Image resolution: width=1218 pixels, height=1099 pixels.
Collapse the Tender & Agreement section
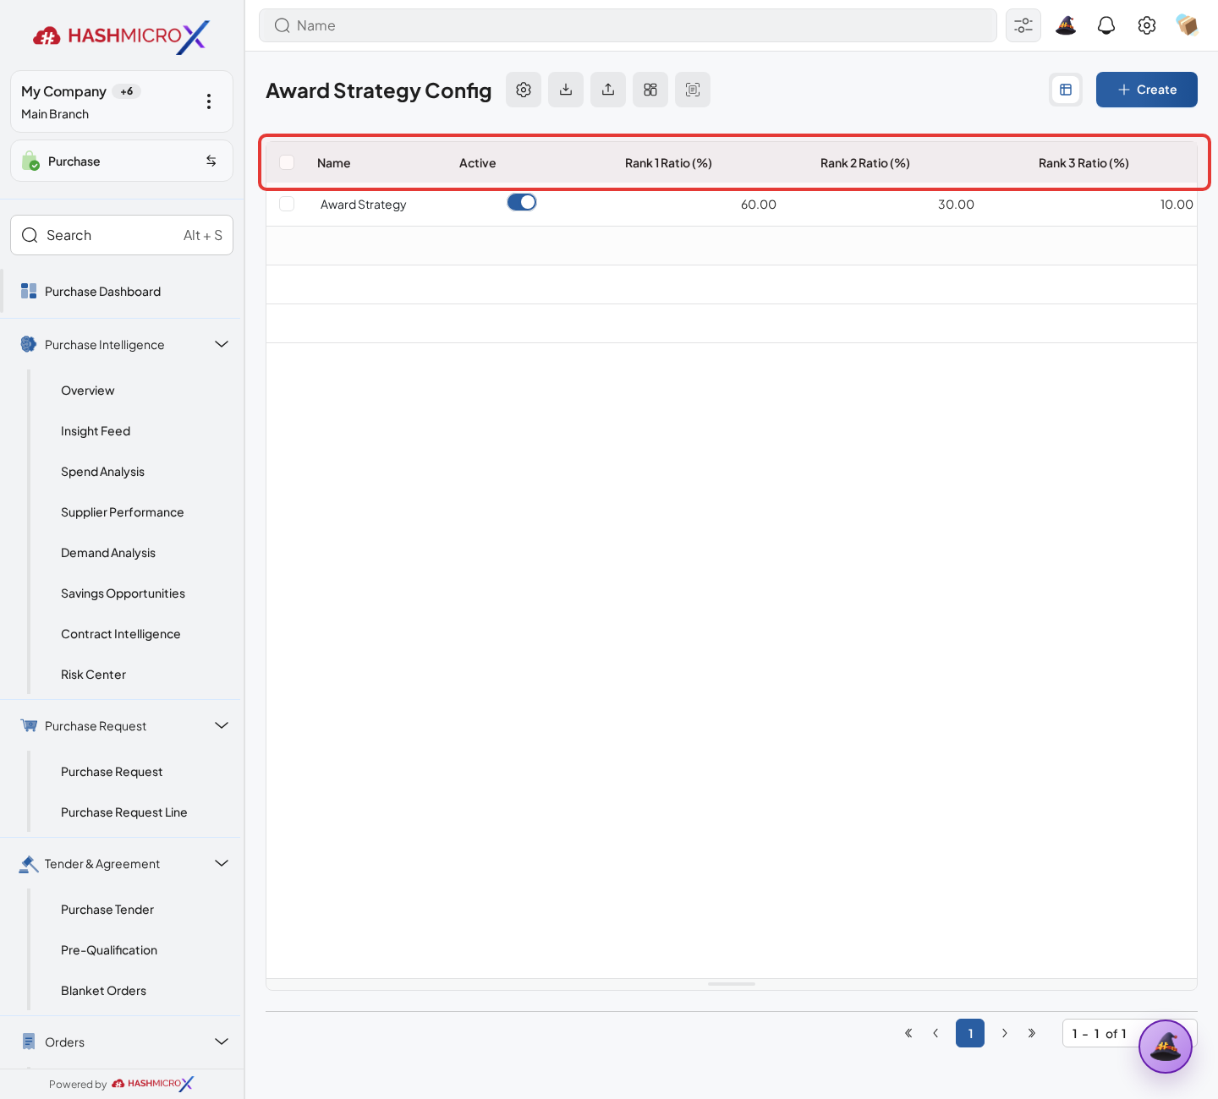tap(222, 863)
